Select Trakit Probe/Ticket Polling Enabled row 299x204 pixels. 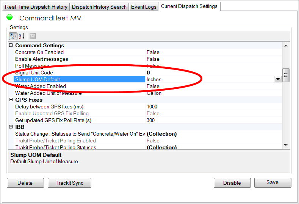[x=148, y=141]
